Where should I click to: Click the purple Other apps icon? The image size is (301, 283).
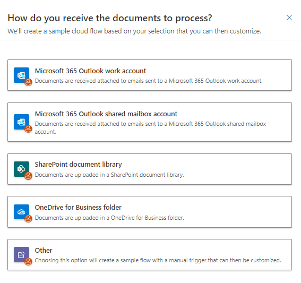click(x=21, y=255)
